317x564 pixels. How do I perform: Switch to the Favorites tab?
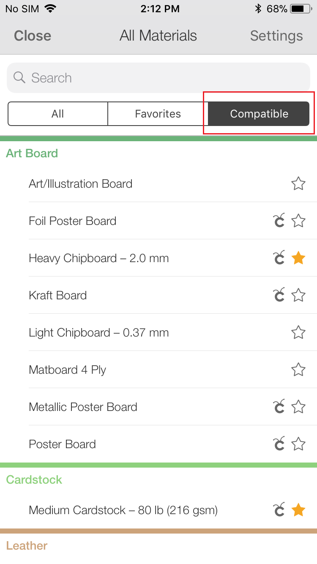coord(158,114)
